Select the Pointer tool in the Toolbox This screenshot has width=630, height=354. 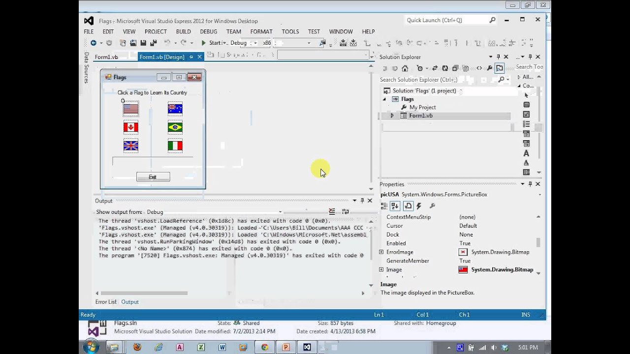pos(526,95)
